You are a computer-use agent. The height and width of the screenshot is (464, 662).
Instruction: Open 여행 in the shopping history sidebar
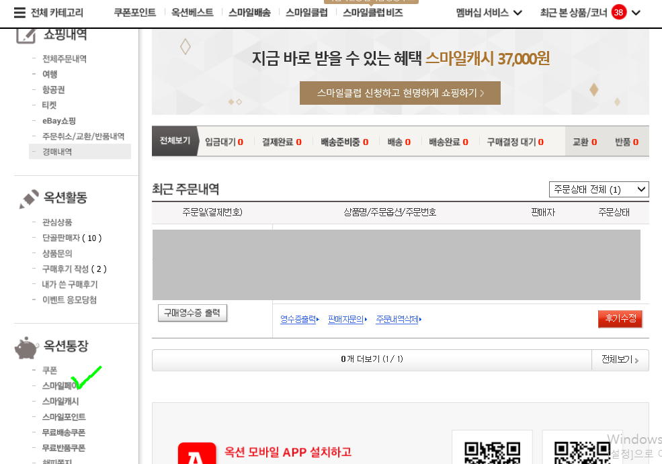point(50,75)
